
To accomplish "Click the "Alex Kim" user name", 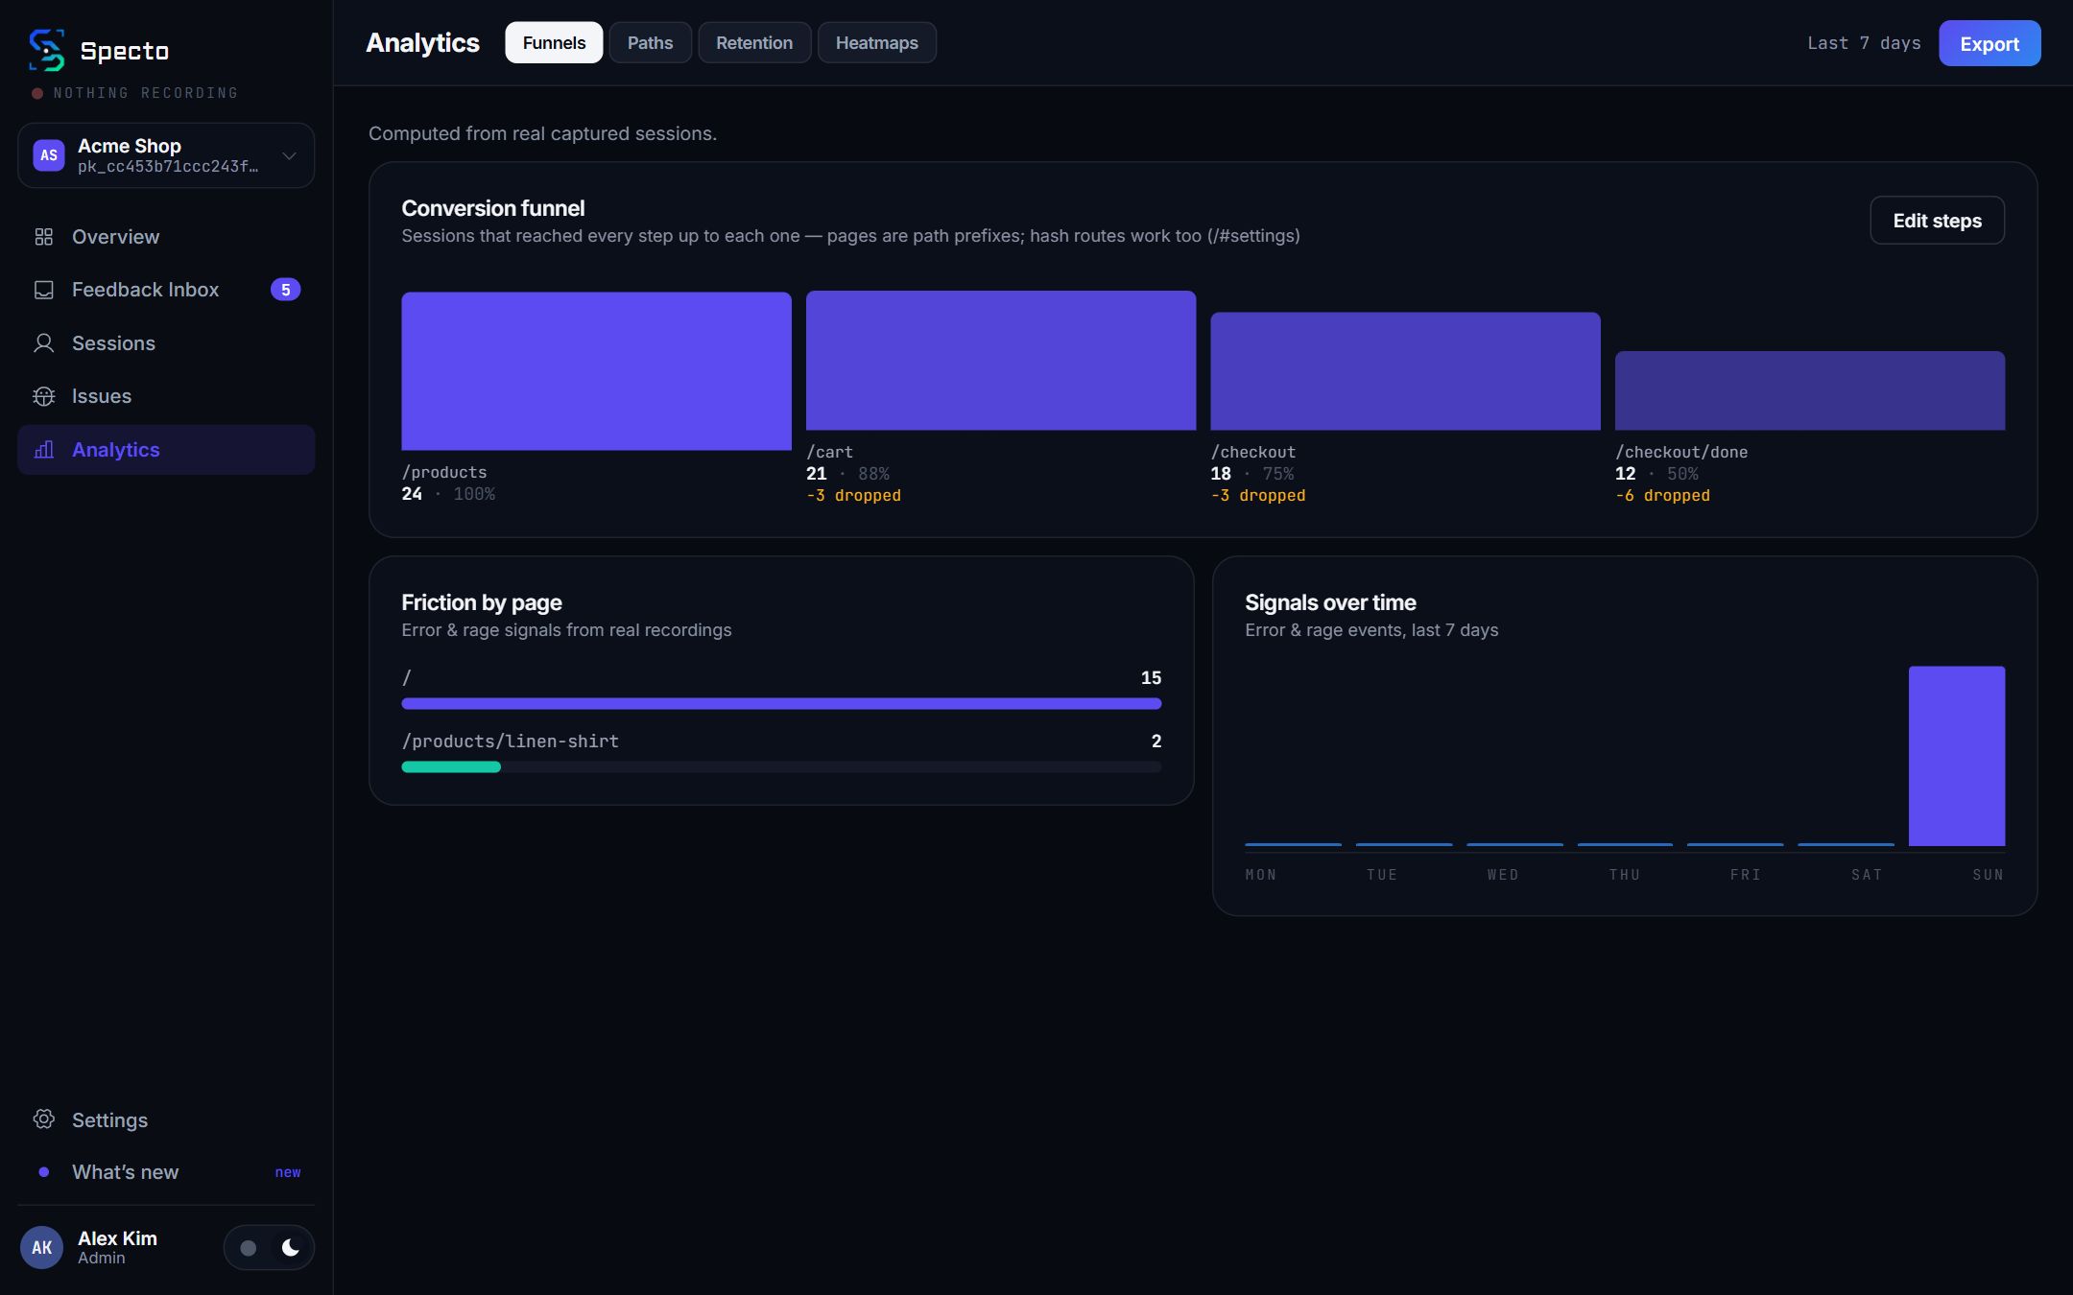I will (x=117, y=1237).
